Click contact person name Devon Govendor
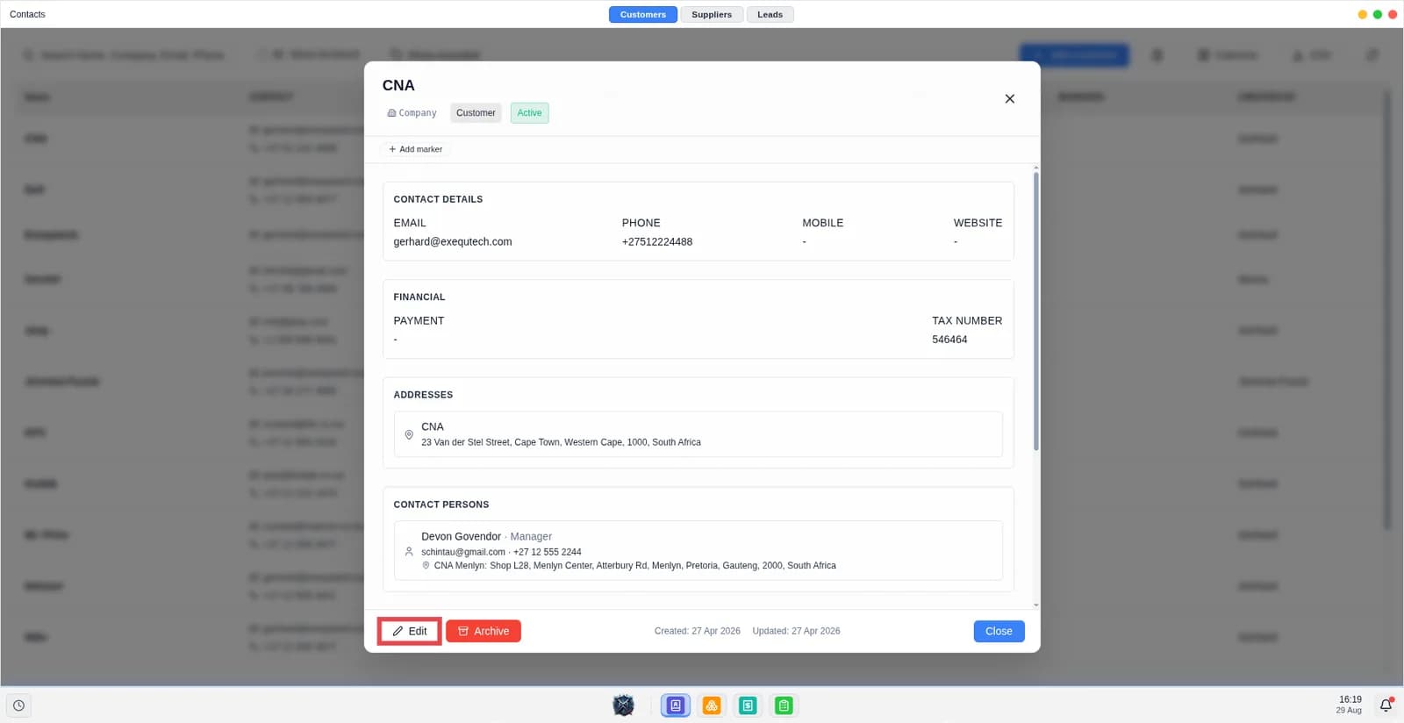This screenshot has height=723, width=1404. click(461, 536)
